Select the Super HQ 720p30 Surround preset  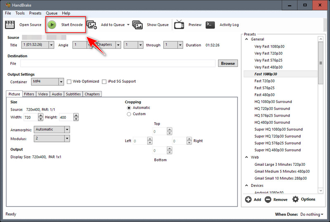coord(278,136)
